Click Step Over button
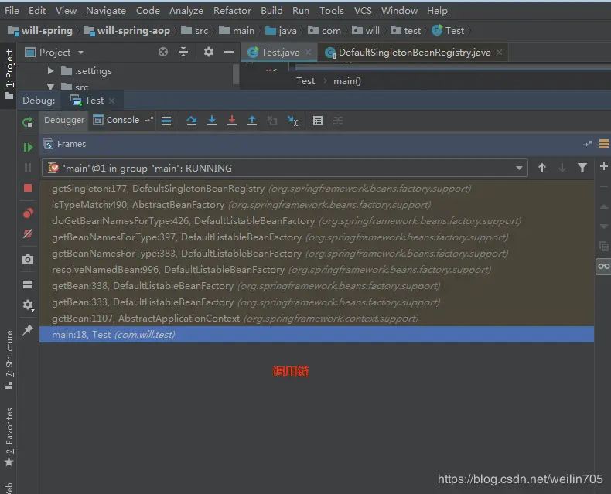The width and height of the screenshot is (611, 494). pyautogui.click(x=191, y=121)
